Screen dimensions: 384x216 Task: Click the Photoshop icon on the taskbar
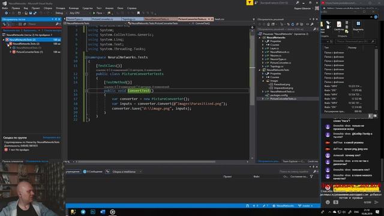pos(93,212)
